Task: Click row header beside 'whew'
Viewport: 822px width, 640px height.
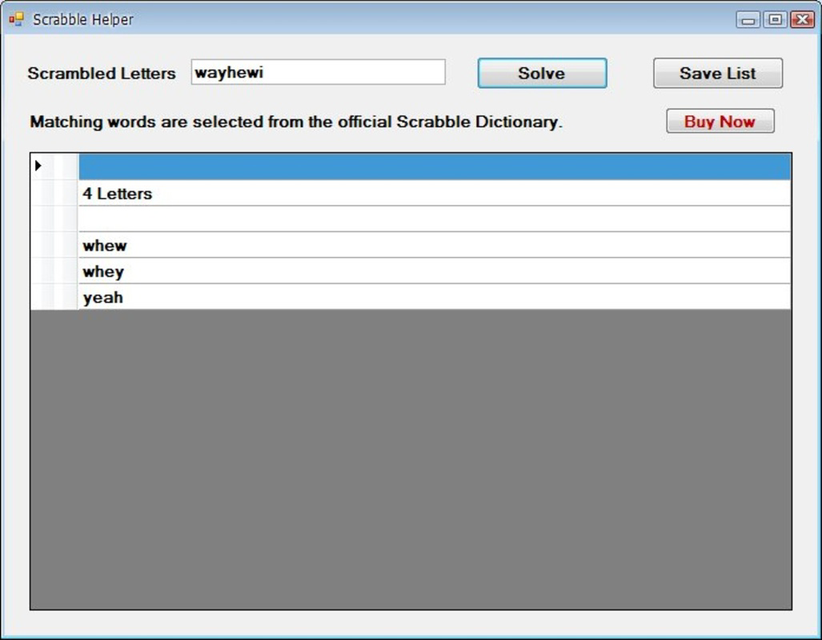Action: point(54,245)
